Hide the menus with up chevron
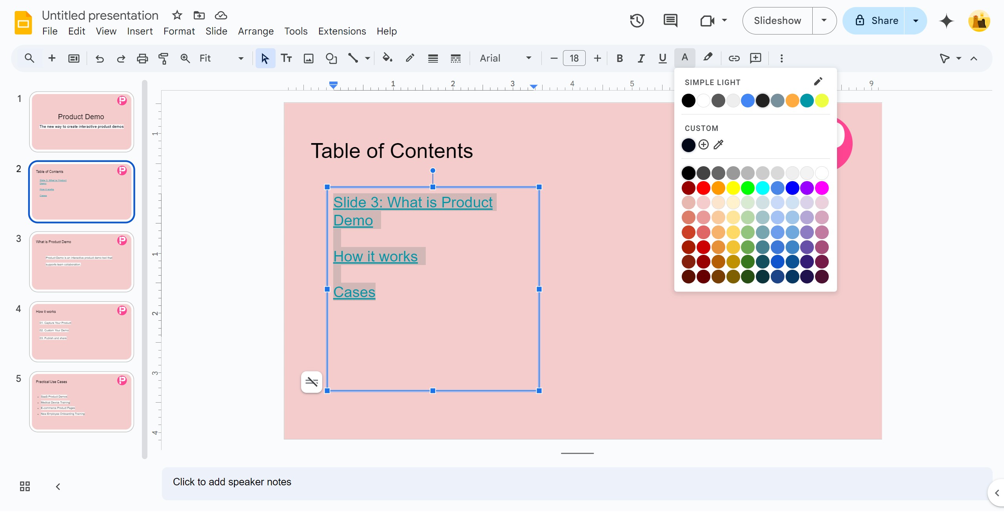The image size is (1004, 512). [974, 58]
